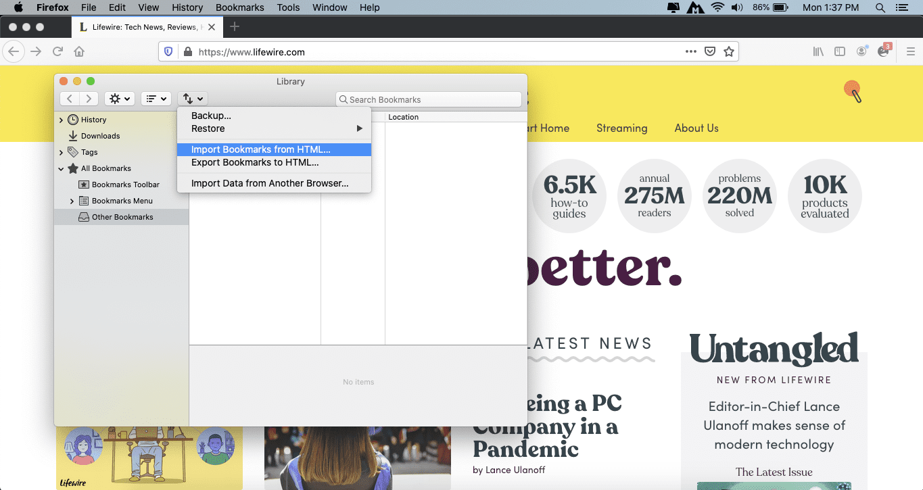Click the Firefox forward navigation button
This screenshot has width=923, height=490.
(36, 51)
